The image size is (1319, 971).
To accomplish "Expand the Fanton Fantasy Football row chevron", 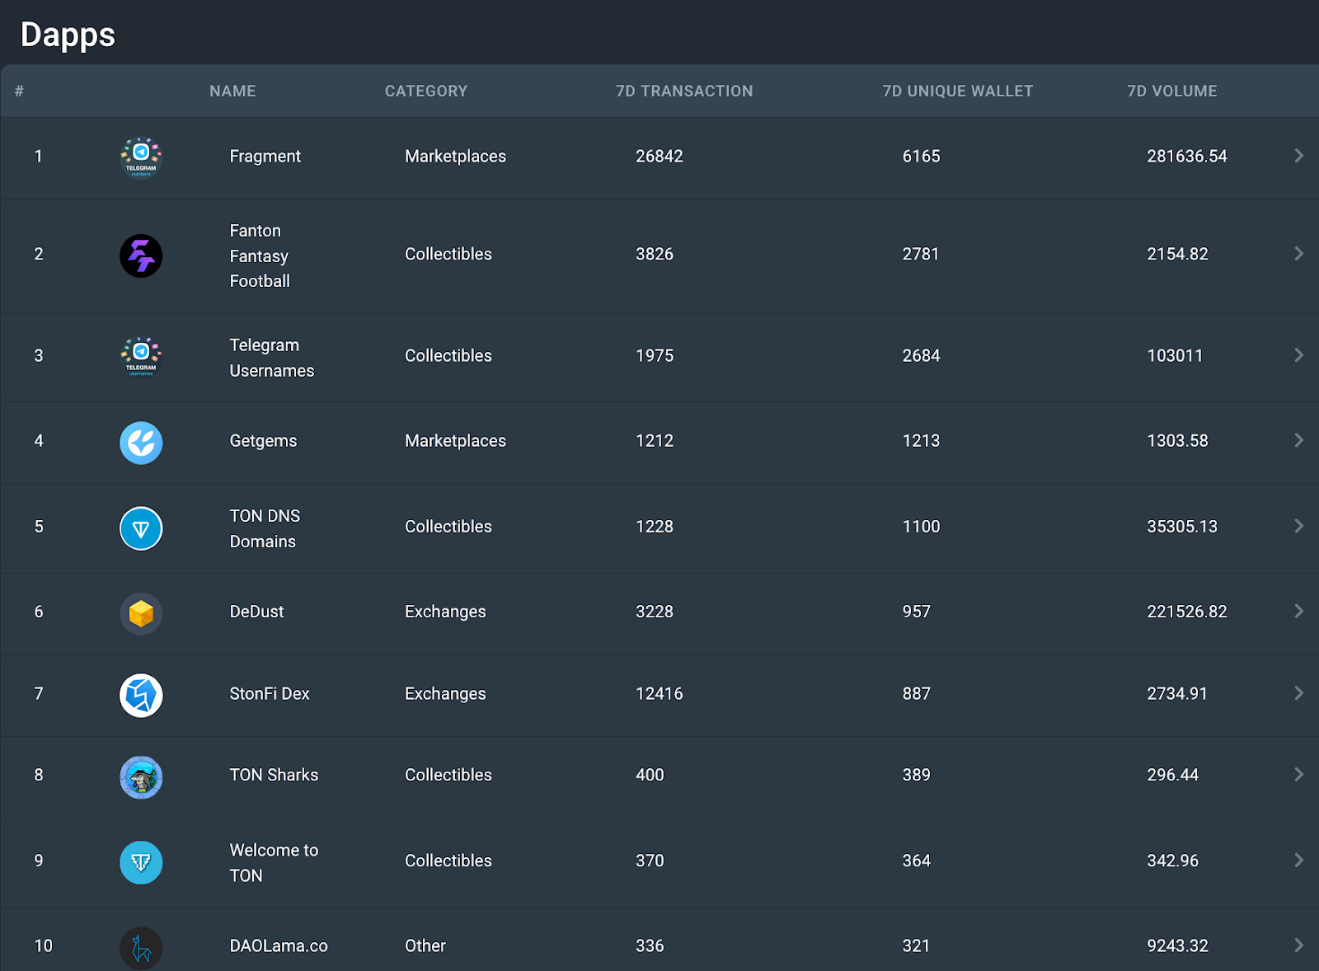I will point(1298,254).
